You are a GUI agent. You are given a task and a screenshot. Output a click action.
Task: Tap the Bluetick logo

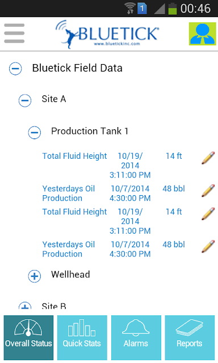[x=107, y=34]
